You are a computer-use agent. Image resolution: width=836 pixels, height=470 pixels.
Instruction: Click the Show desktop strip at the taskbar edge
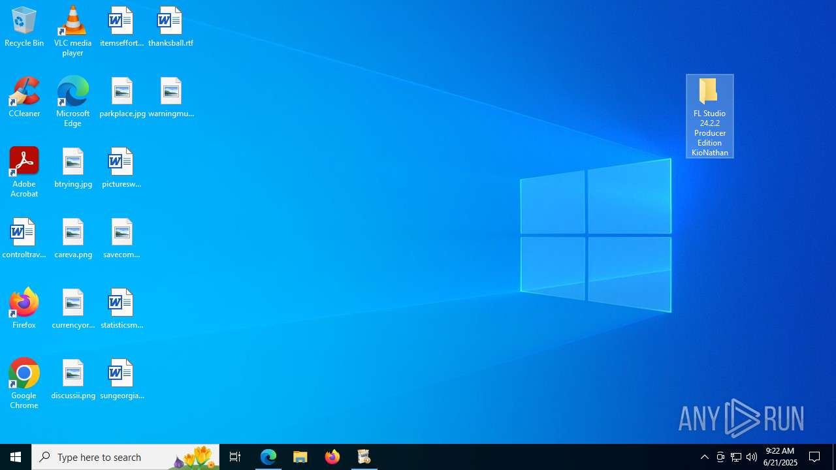click(834, 457)
